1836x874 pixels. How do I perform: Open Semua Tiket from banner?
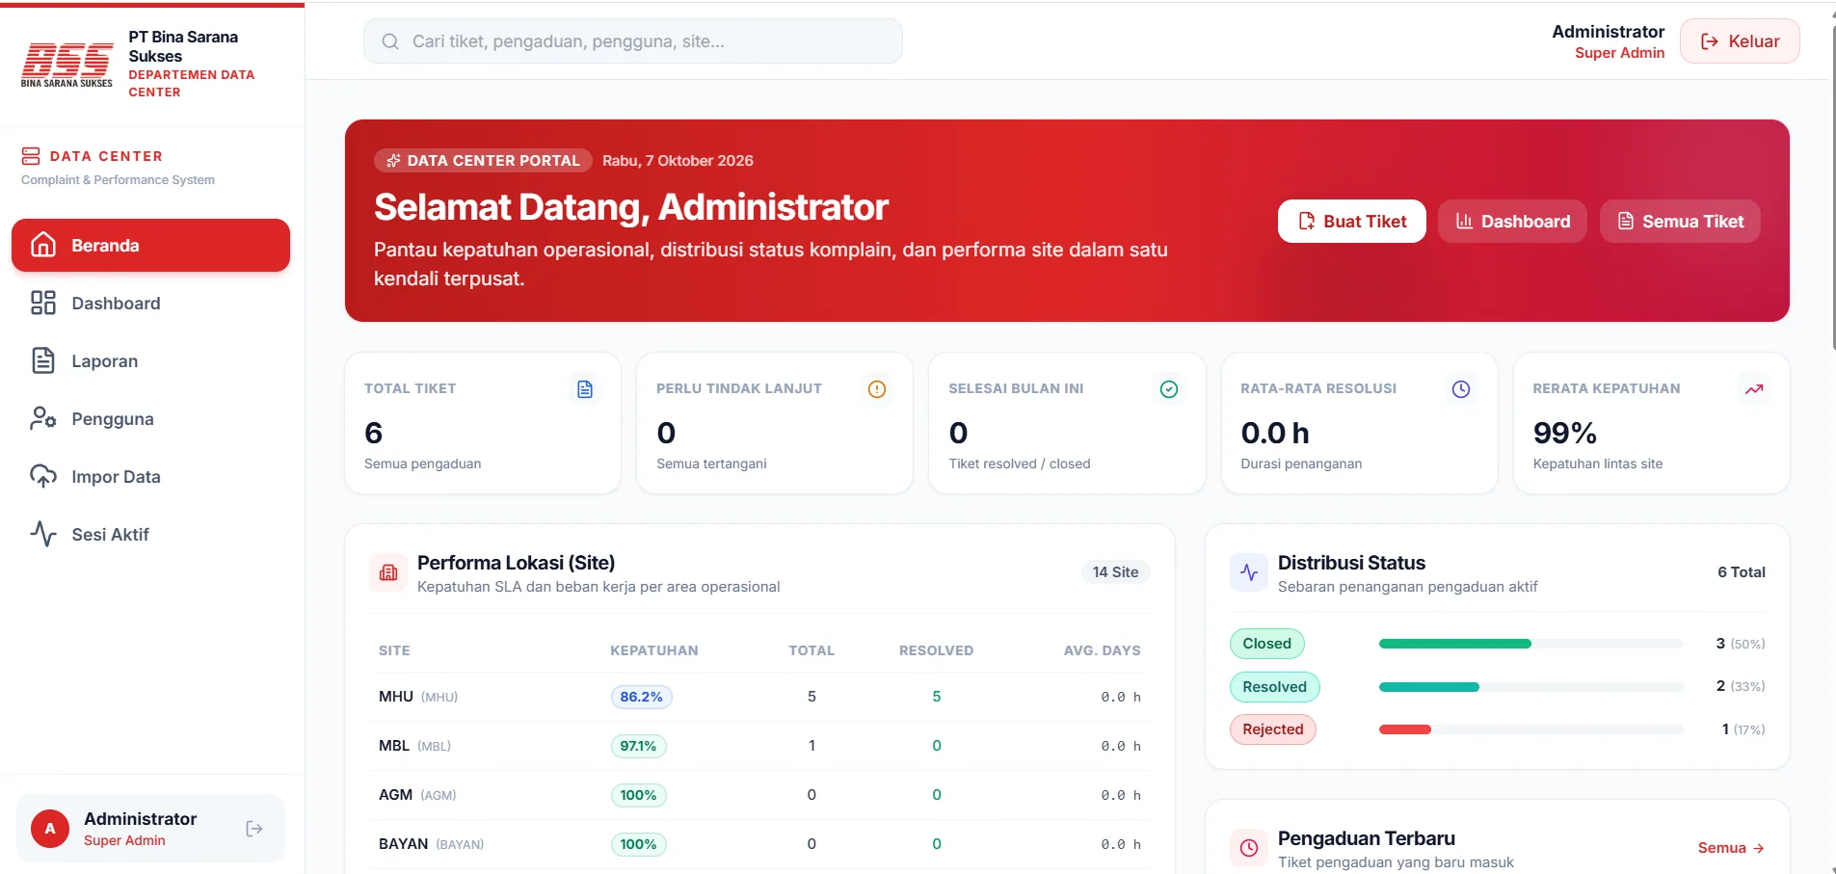pyautogui.click(x=1680, y=222)
